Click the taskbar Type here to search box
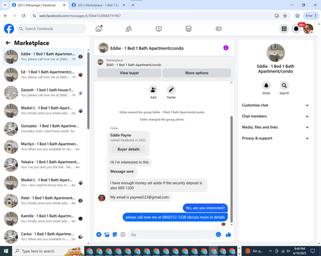 click(49, 251)
